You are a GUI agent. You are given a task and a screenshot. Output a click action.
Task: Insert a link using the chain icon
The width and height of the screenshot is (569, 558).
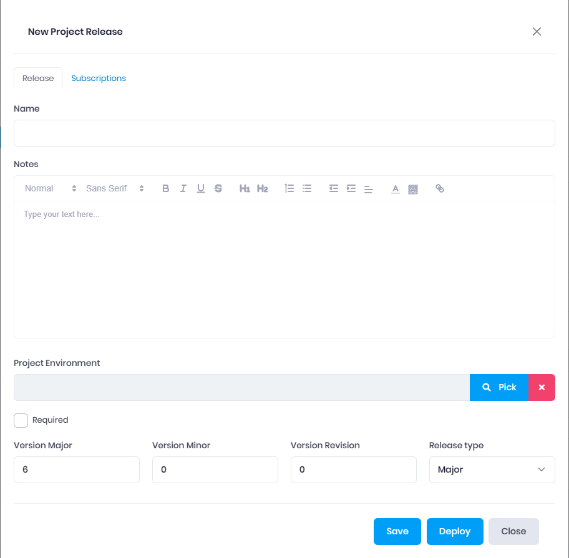pyautogui.click(x=440, y=188)
